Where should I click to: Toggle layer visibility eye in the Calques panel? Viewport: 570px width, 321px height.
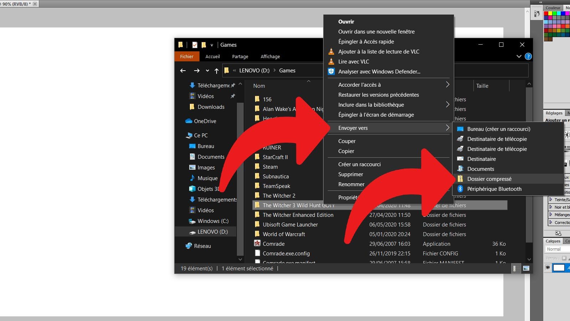pyautogui.click(x=548, y=267)
